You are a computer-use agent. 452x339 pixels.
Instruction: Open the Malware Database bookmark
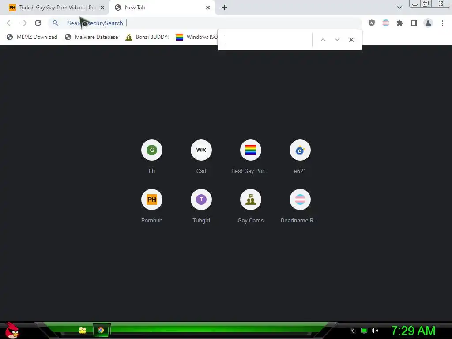[x=92, y=37]
